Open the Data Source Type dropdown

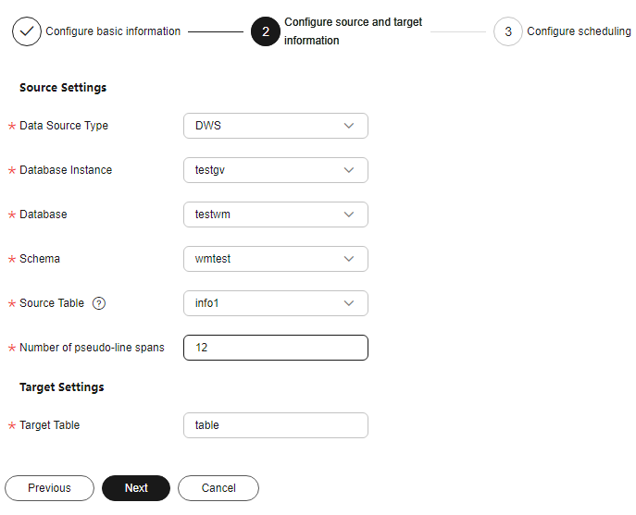pos(275,126)
